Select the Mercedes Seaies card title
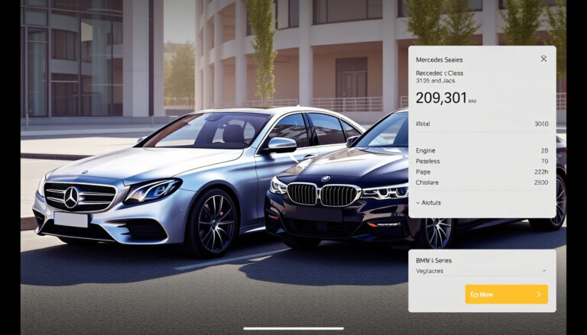 439,60
